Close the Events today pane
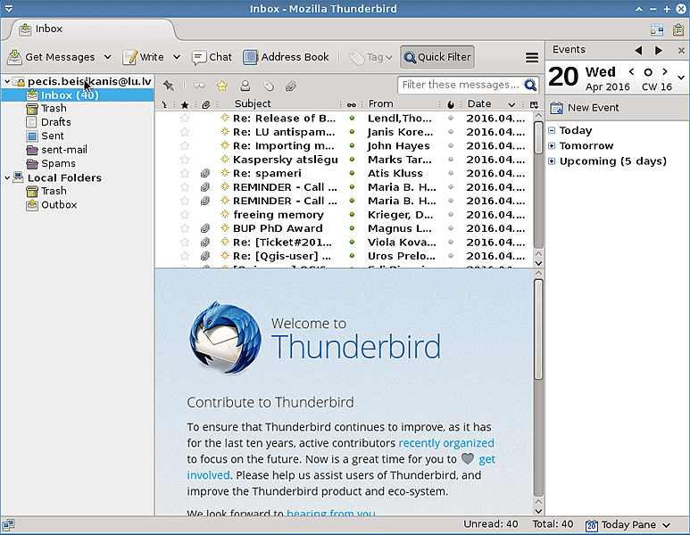The image size is (690, 535). [681, 51]
